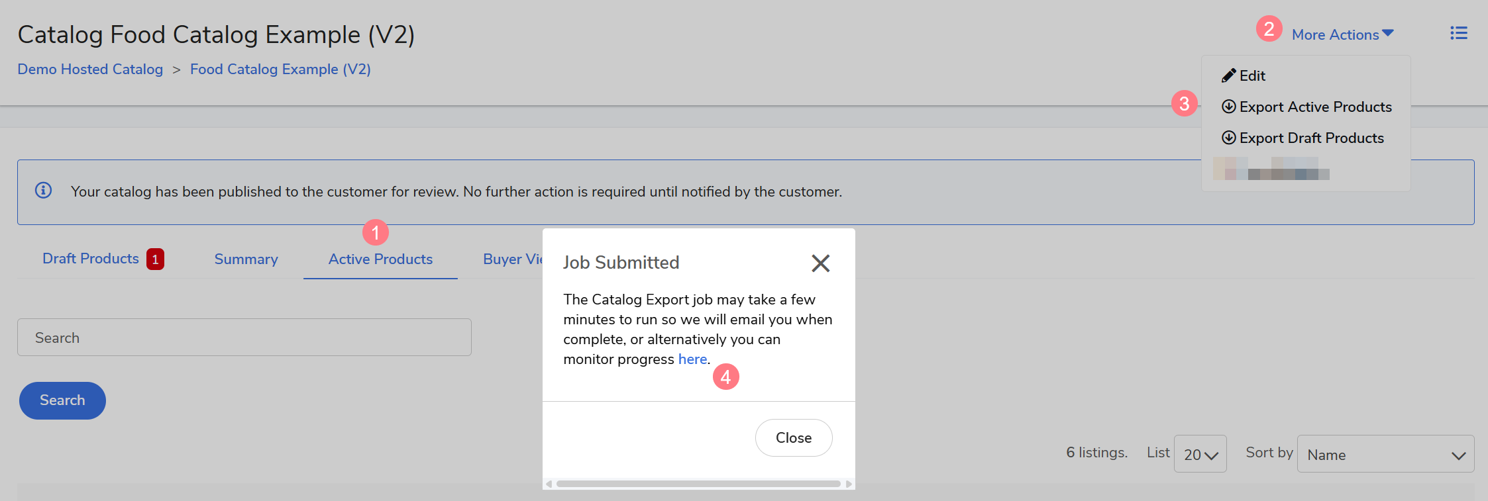The height and width of the screenshot is (501, 1488).
Task: Select the Active Products tab
Action: pos(380,259)
